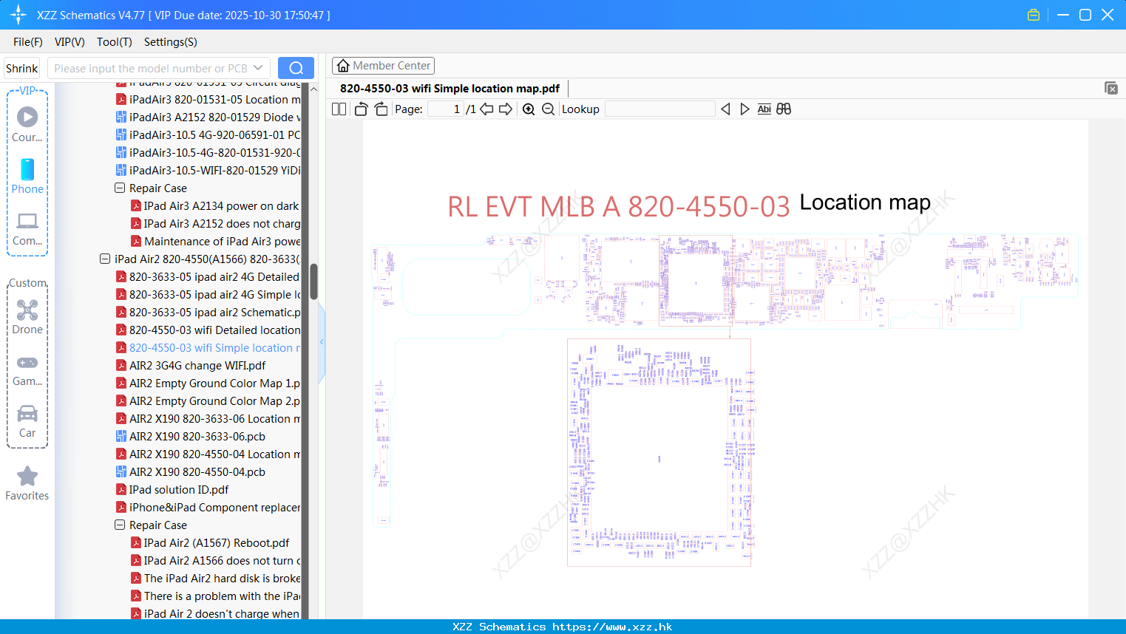The height and width of the screenshot is (634, 1126).
Task: Select 820-4550-03 wifi Simple location file
Action: coord(208,347)
